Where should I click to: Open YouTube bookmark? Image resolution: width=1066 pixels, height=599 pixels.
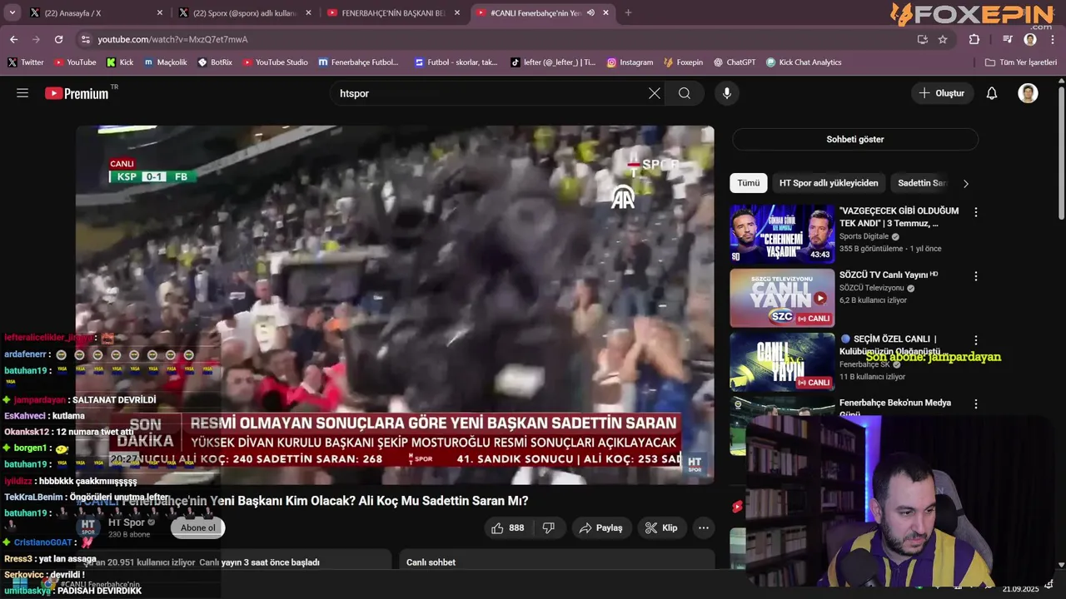click(75, 62)
